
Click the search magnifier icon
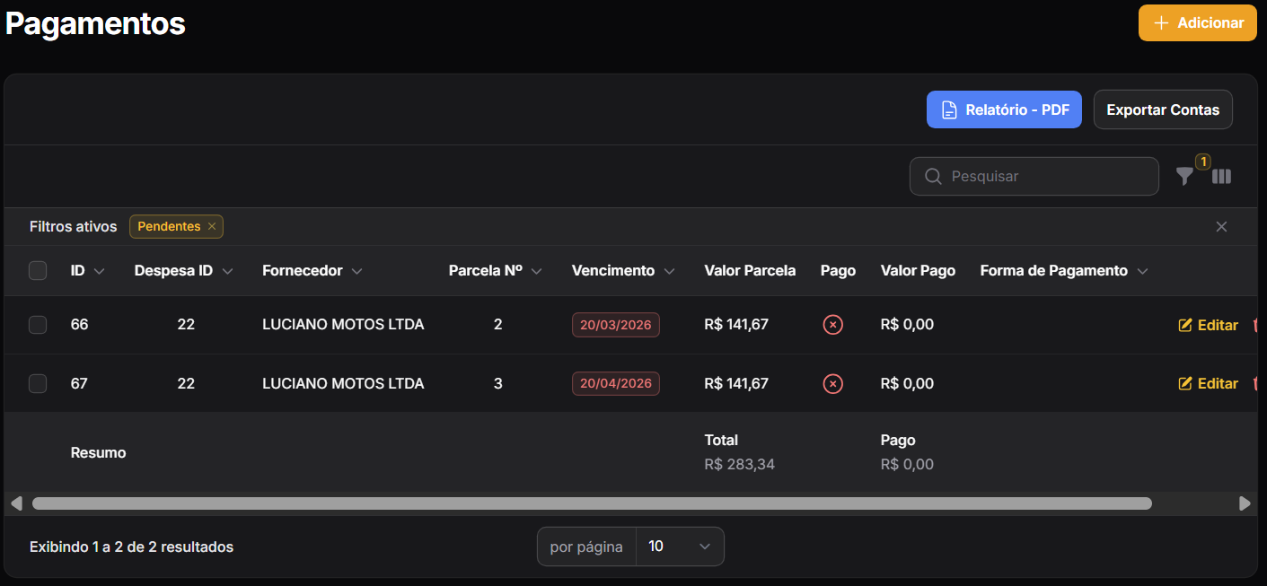click(933, 177)
